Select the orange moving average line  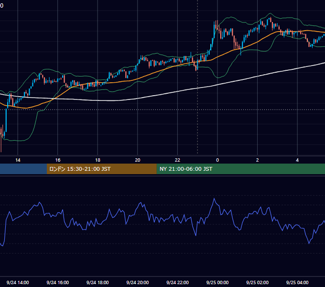(158, 72)
